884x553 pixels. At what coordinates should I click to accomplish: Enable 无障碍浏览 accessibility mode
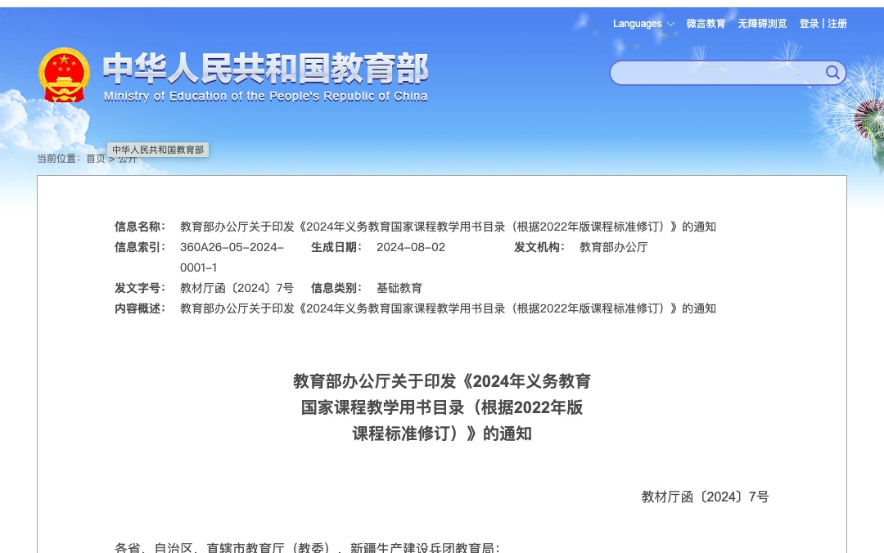tap(762, 24)
